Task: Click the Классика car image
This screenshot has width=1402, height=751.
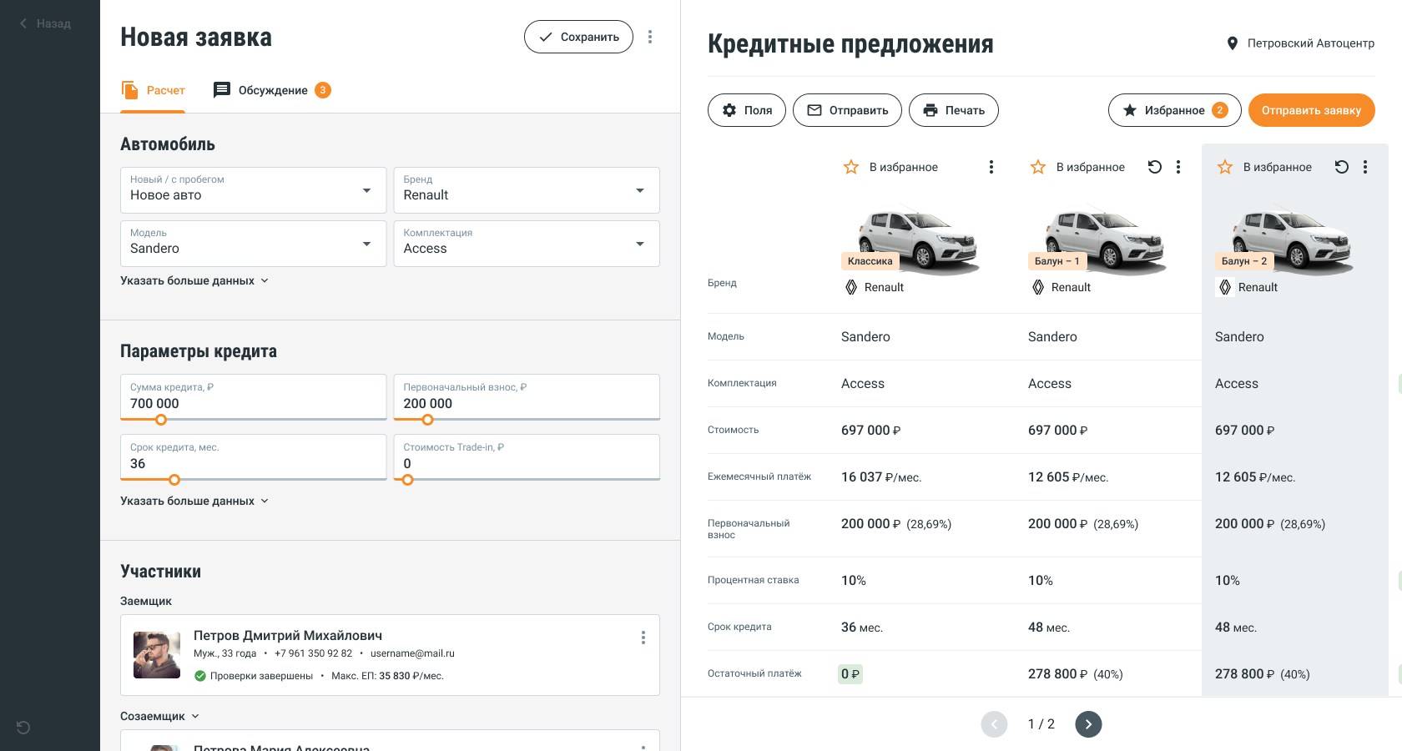Action: coord(918,239)
